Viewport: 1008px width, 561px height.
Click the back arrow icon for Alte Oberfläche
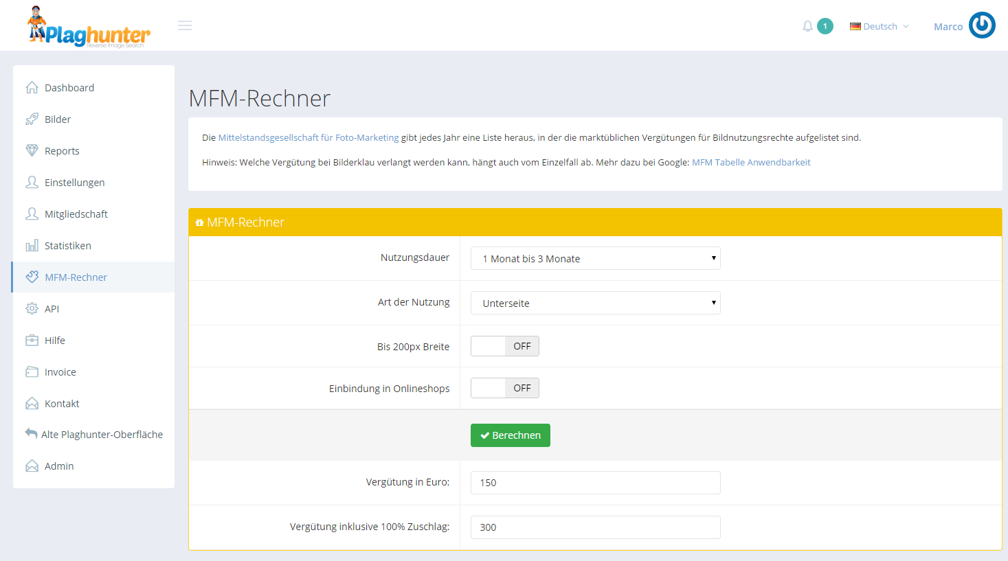click(x=31, y=433)
